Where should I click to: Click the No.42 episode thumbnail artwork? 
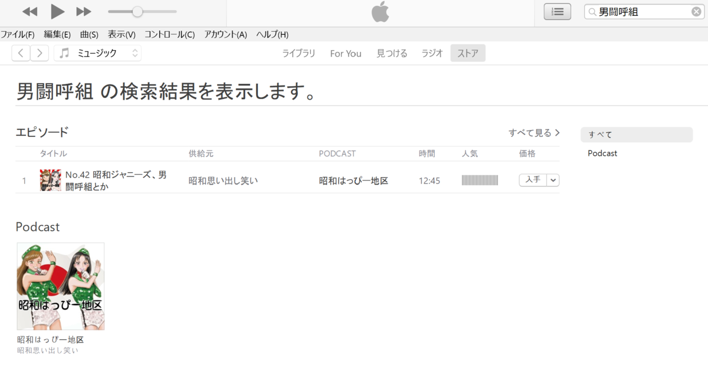coord(50,181)
